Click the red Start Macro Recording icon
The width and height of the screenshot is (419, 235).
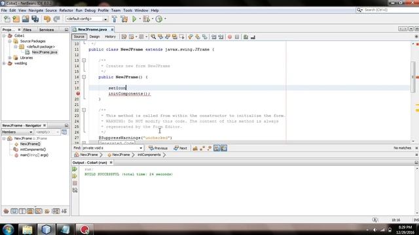230,37
